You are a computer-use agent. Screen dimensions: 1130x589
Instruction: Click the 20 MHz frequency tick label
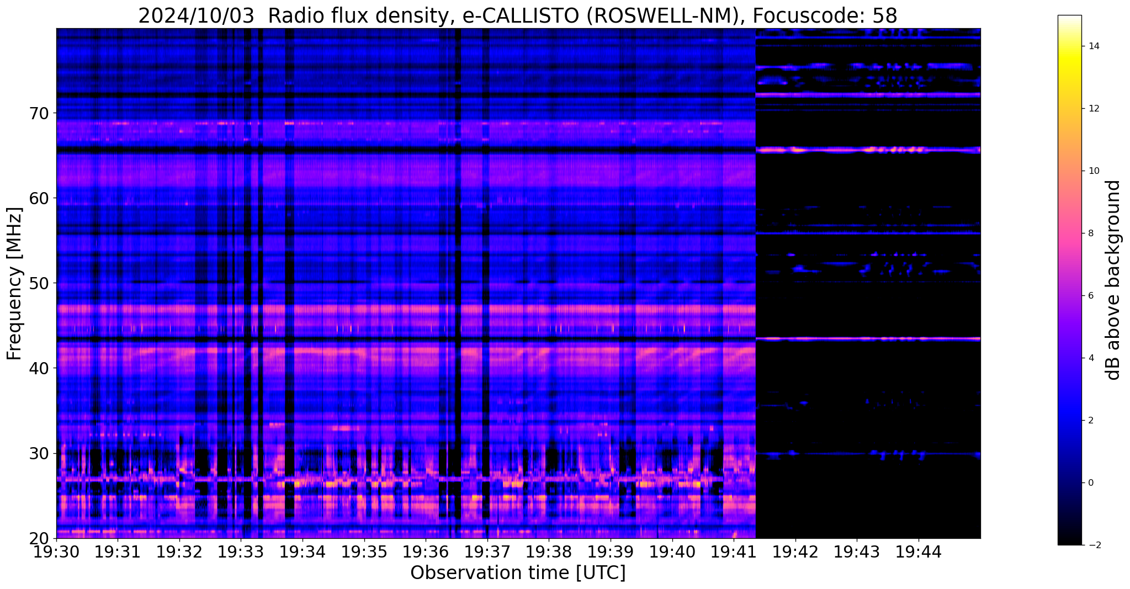[x=39, y=538]
